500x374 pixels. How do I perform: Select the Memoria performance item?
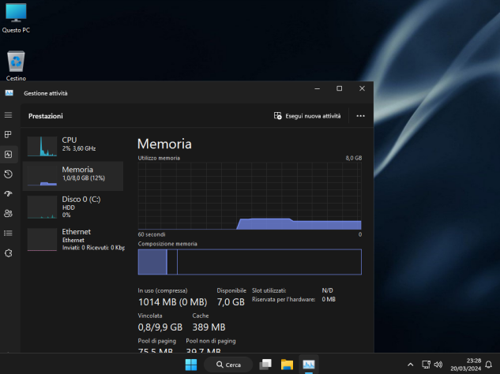point(73,176)
